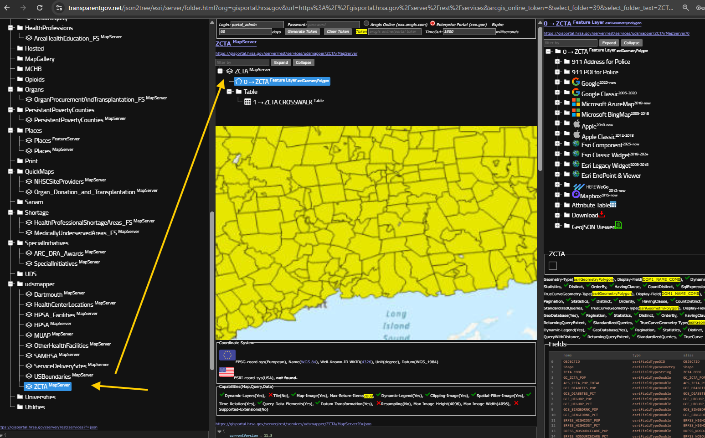
Task: Click the Generate Token button
Action: [x=302, y=31]
